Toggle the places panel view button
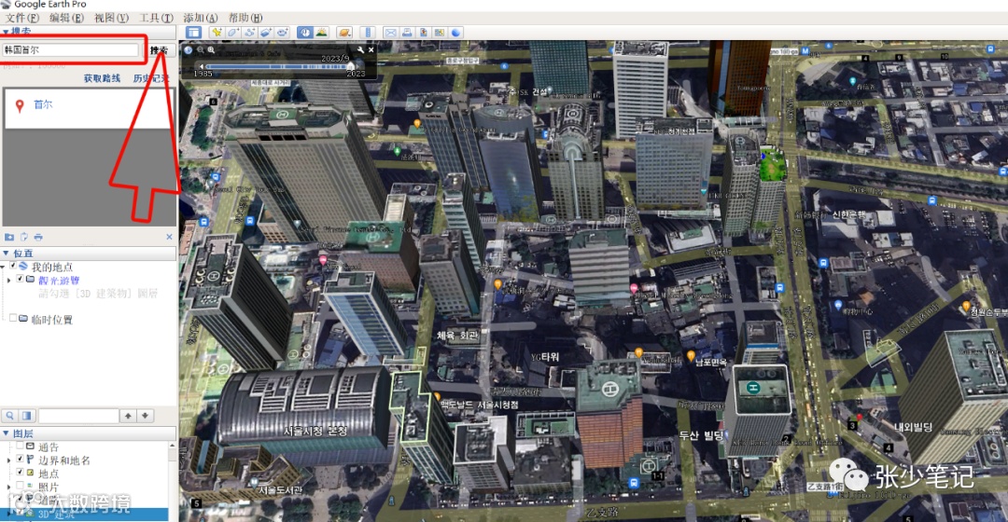1008x522 pixels. tap(27, 416)
